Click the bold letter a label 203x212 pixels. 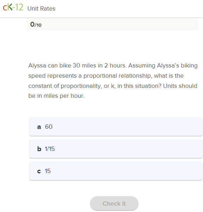(39, 127)
